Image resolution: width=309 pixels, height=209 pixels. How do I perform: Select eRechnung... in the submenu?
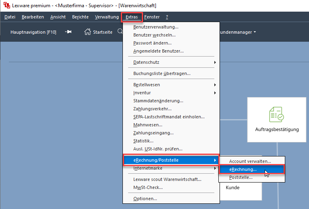tap(243, 169)
